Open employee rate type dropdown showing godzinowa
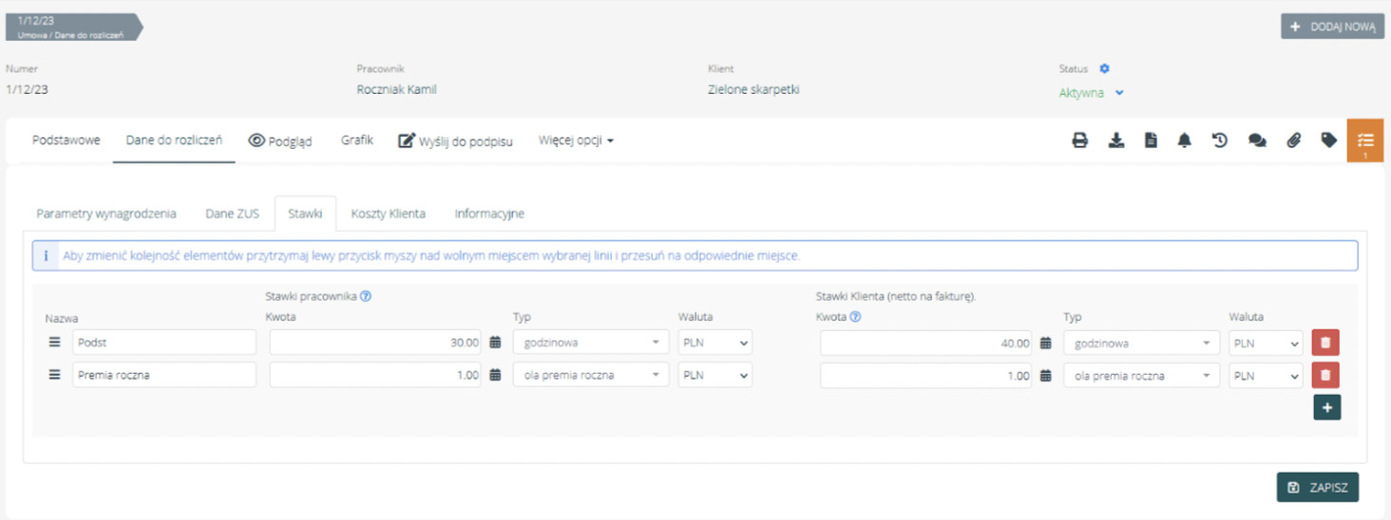The width and height of the screenshot is (1391, 520). tap(589, 343)
